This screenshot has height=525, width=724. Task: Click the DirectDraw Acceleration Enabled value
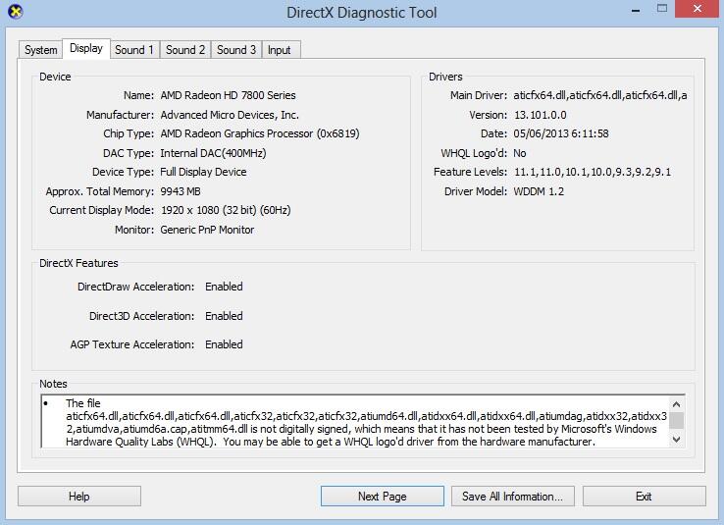[x=224, y=287]
